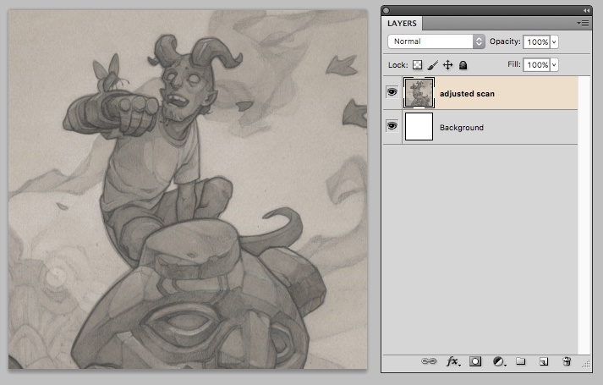Close the Layers panel via round button
Screen dimensions: 603x385
pyautogui.click(x=386, y=10)
